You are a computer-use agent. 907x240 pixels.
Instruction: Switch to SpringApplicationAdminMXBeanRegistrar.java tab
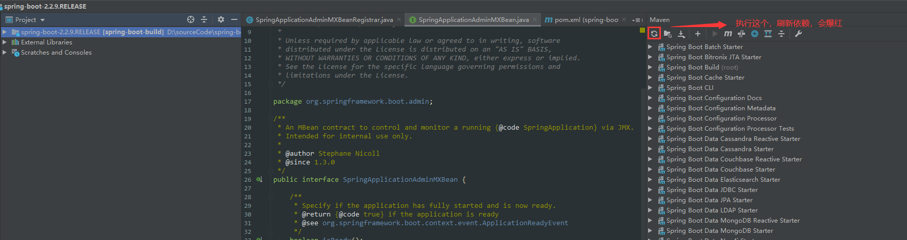click(324, 20)
